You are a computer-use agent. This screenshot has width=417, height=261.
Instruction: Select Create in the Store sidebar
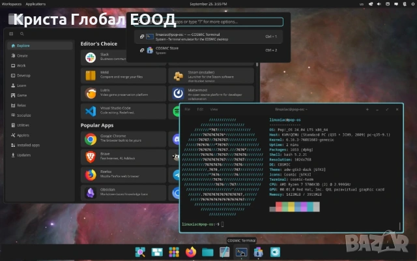(x=40, y=55)
